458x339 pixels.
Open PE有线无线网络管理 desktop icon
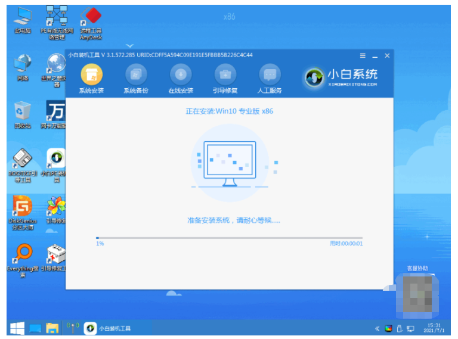57,23
